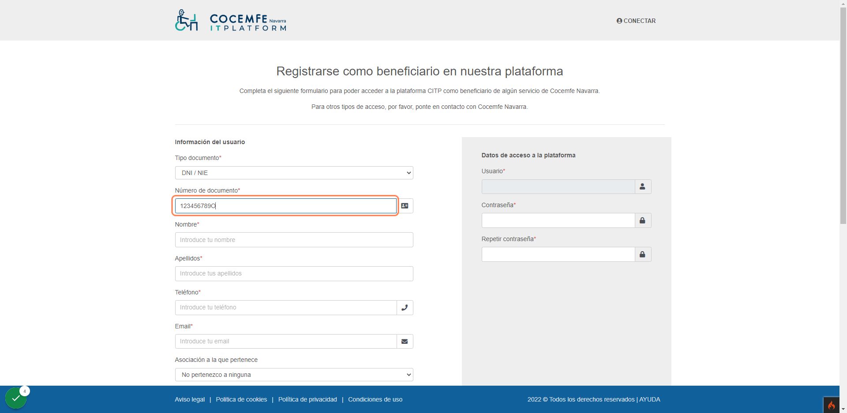Click the 'Información del usuario' heading
This screenshot has height=413, width=847.
[x=210, y=142]
